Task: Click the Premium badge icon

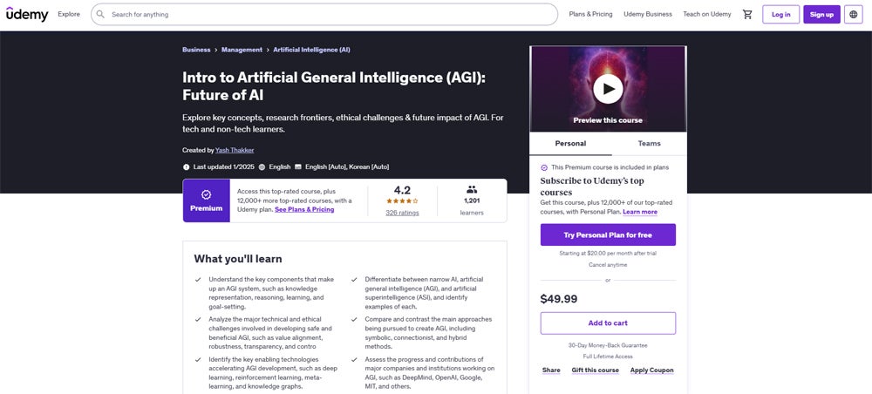Action: (207, 194)
